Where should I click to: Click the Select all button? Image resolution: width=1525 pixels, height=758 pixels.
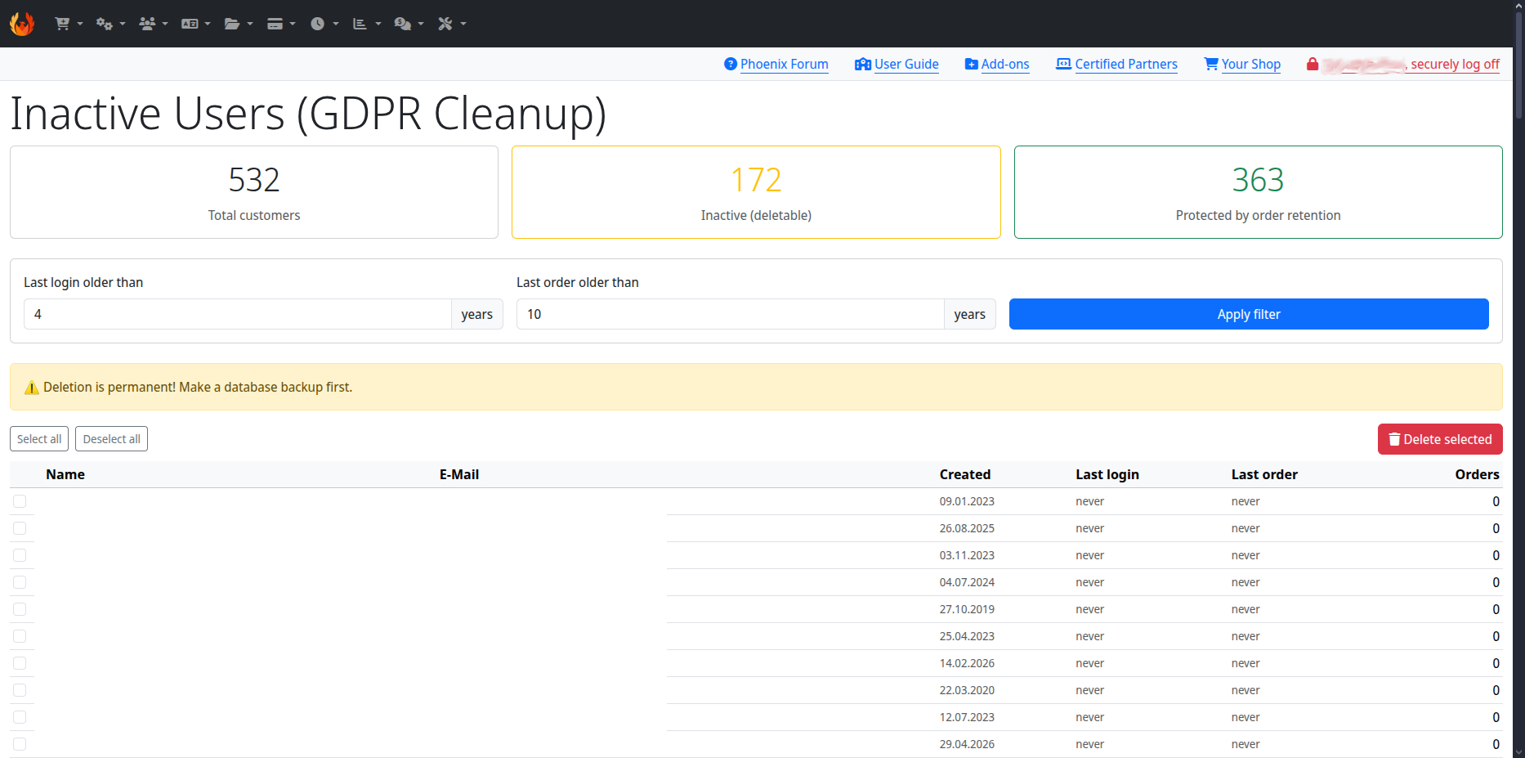point(39,439)
